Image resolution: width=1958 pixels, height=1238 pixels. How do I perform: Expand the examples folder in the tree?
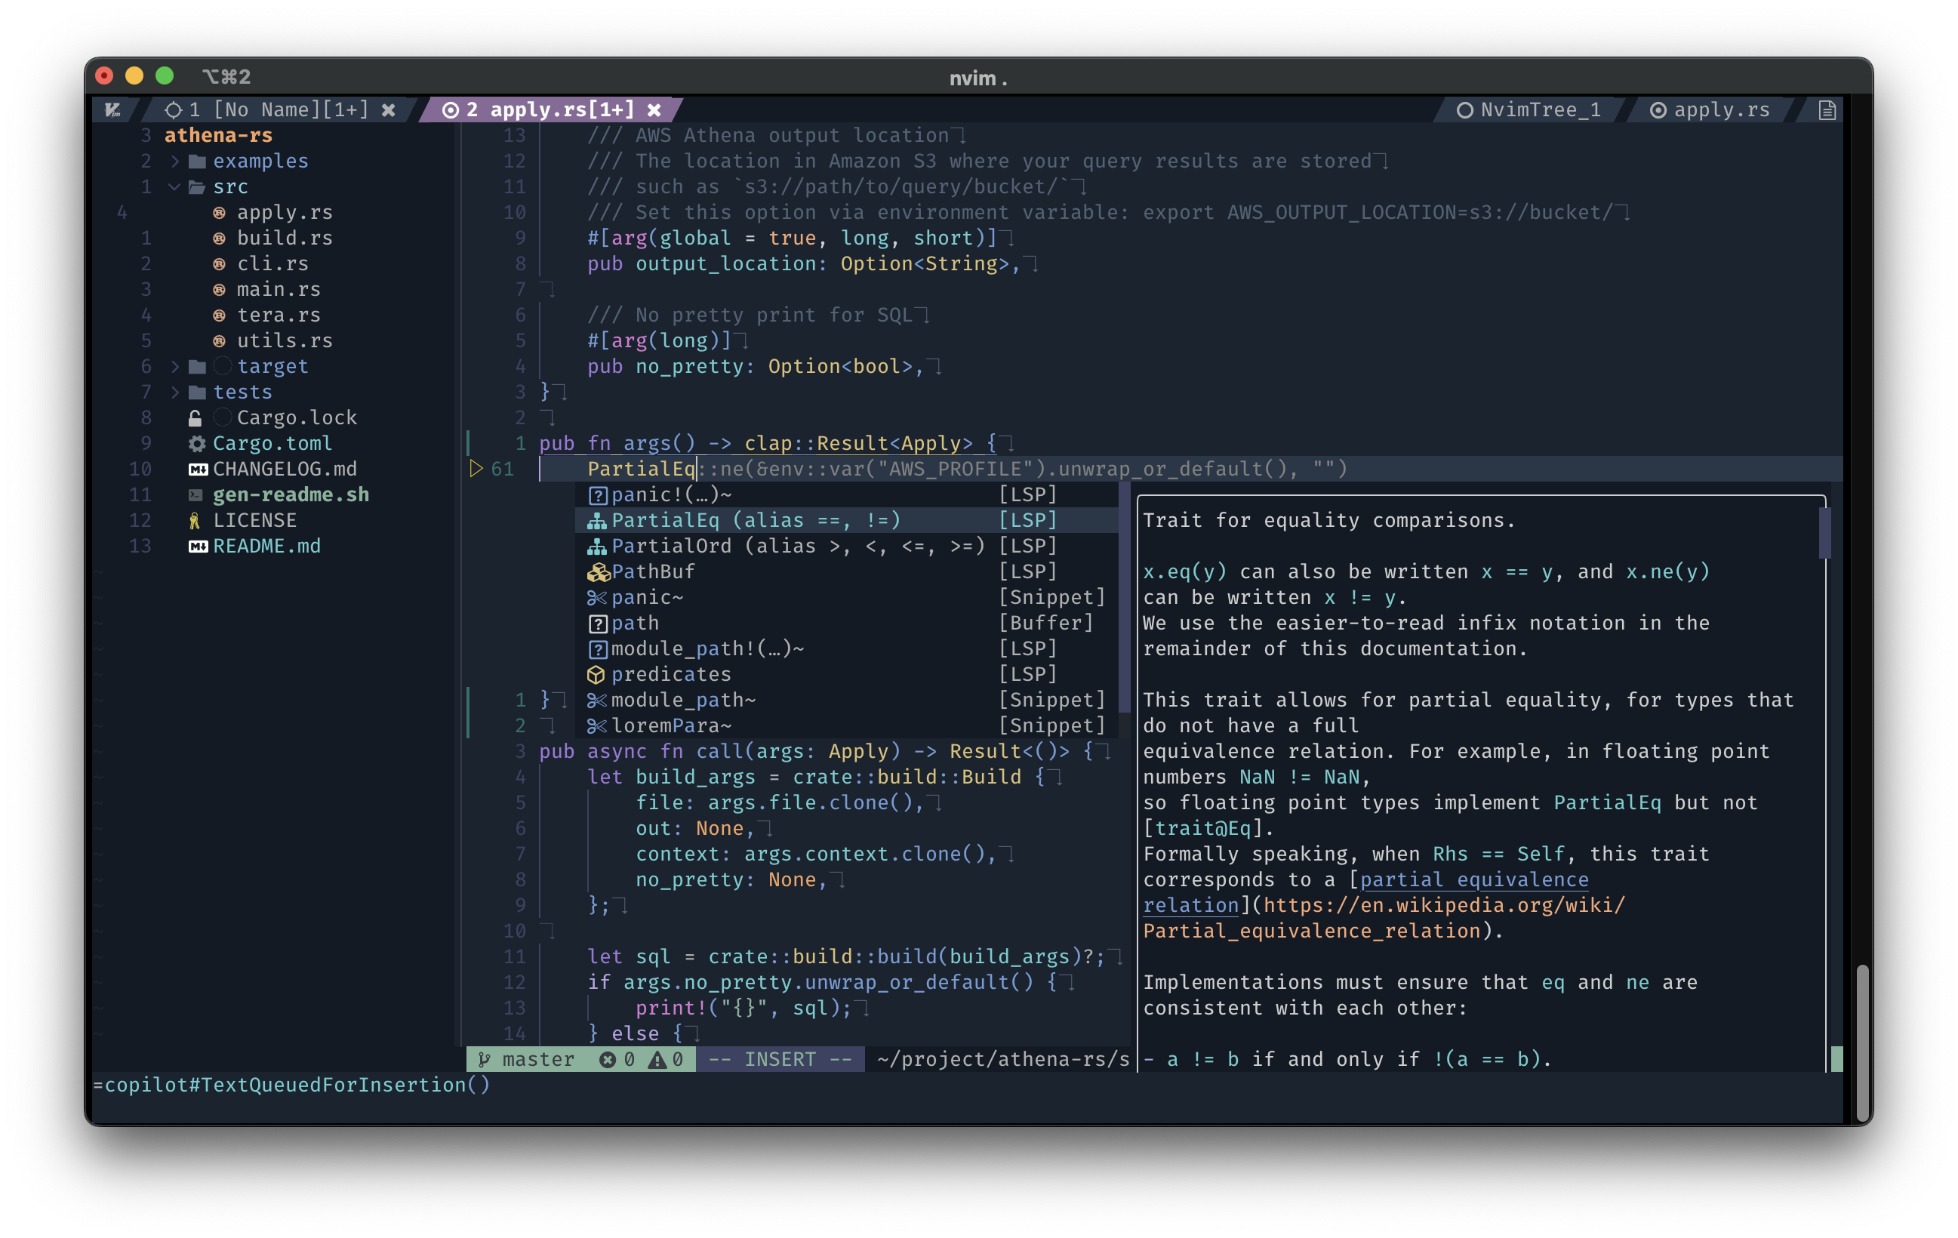click(174, 160)
